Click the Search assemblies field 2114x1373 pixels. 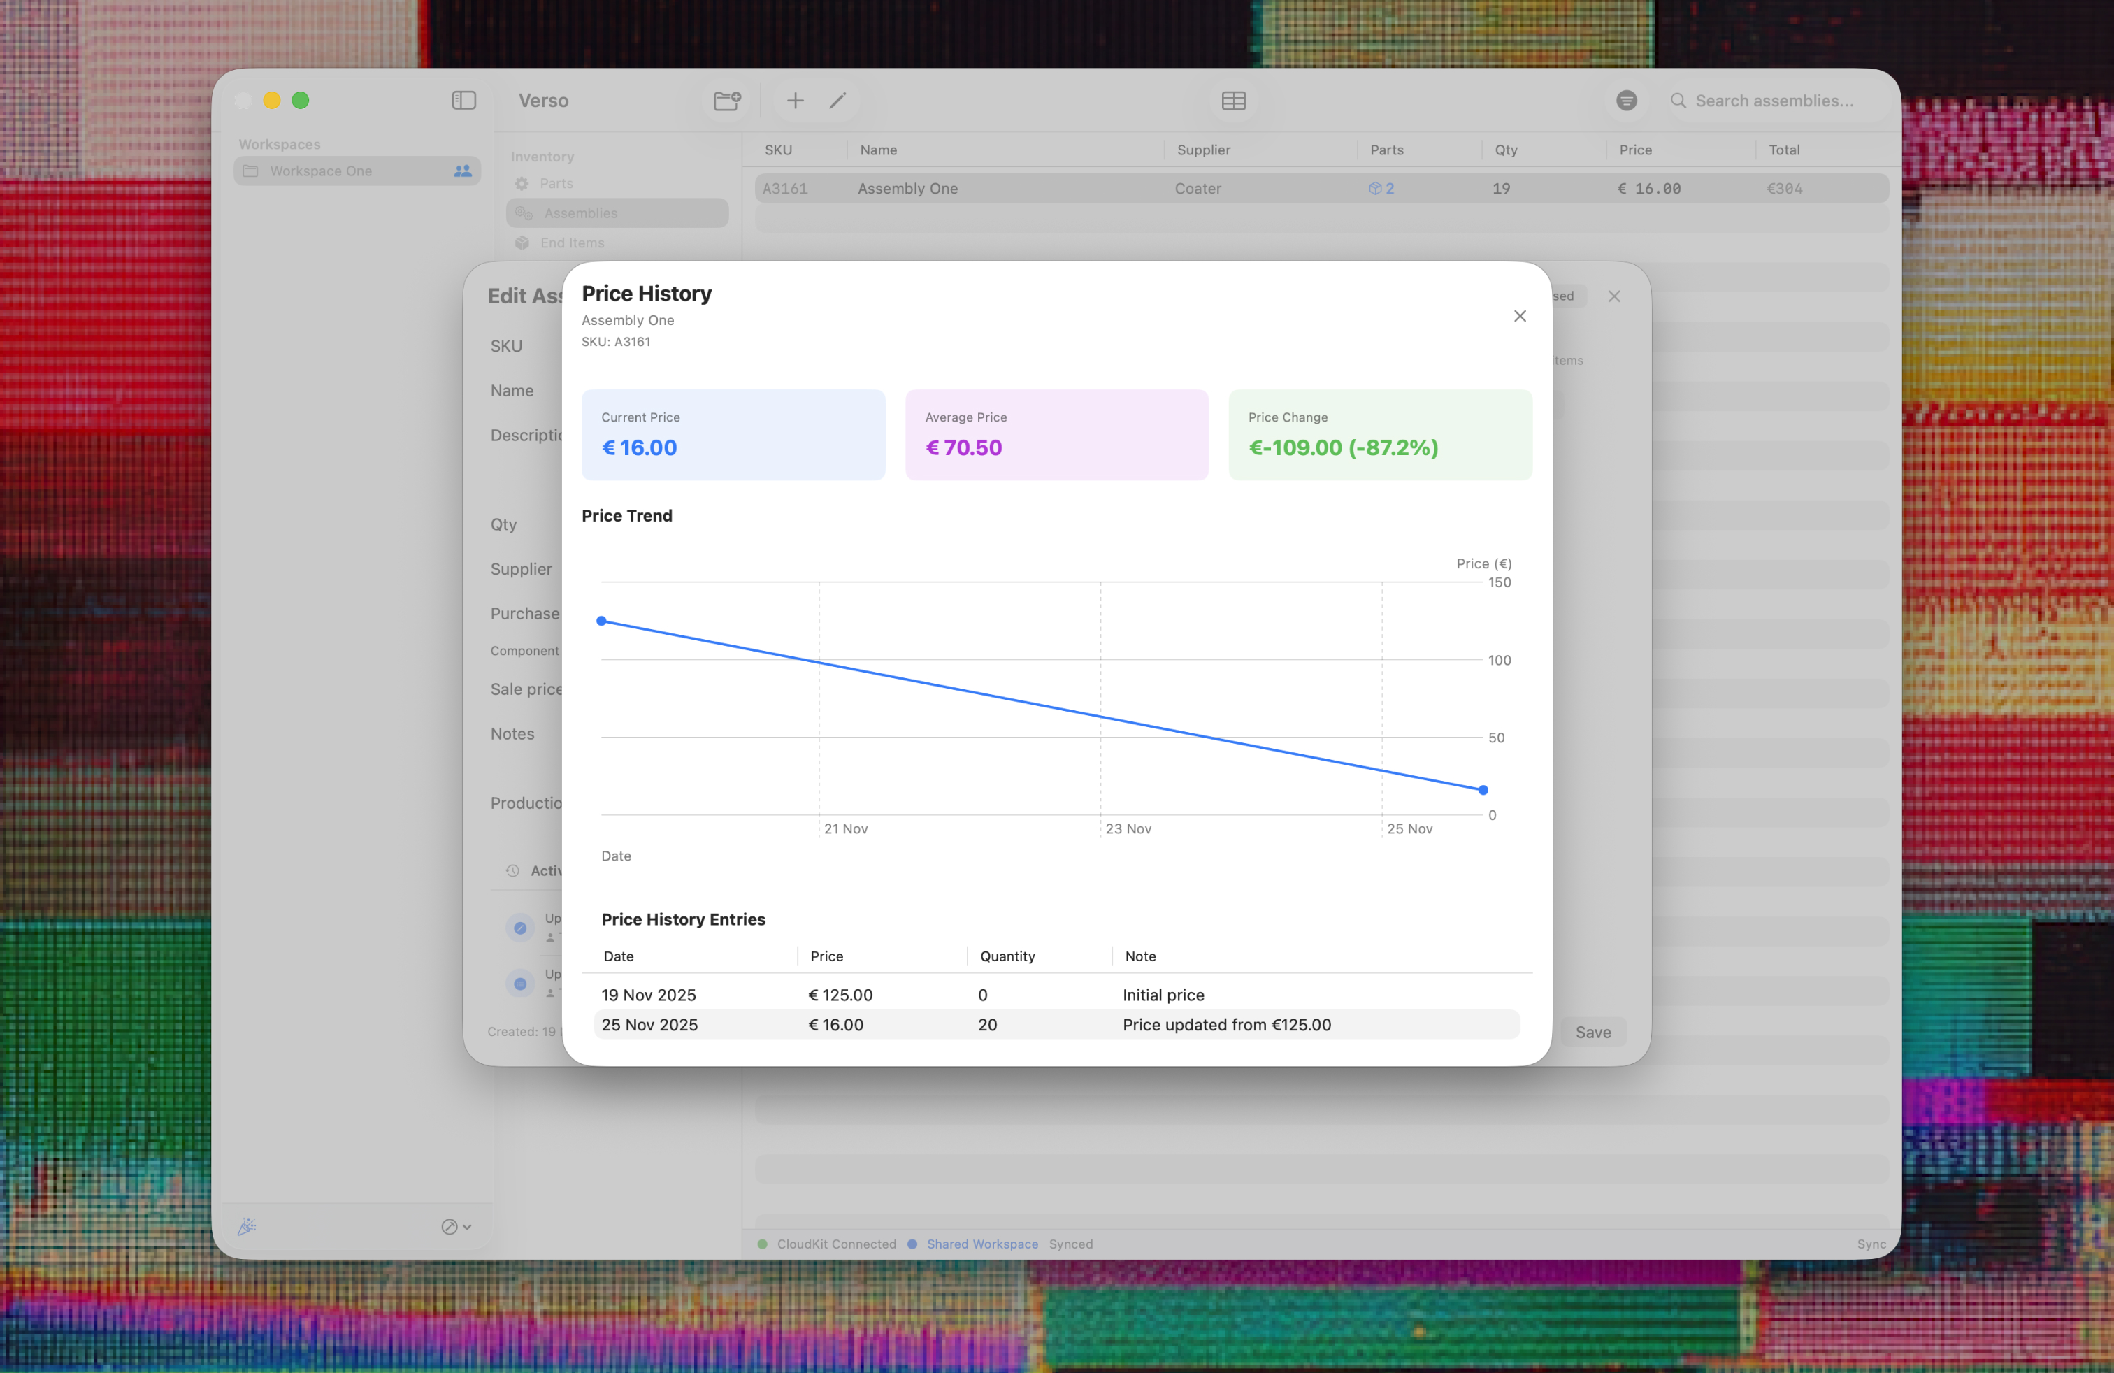click(x=1774, y=101)
